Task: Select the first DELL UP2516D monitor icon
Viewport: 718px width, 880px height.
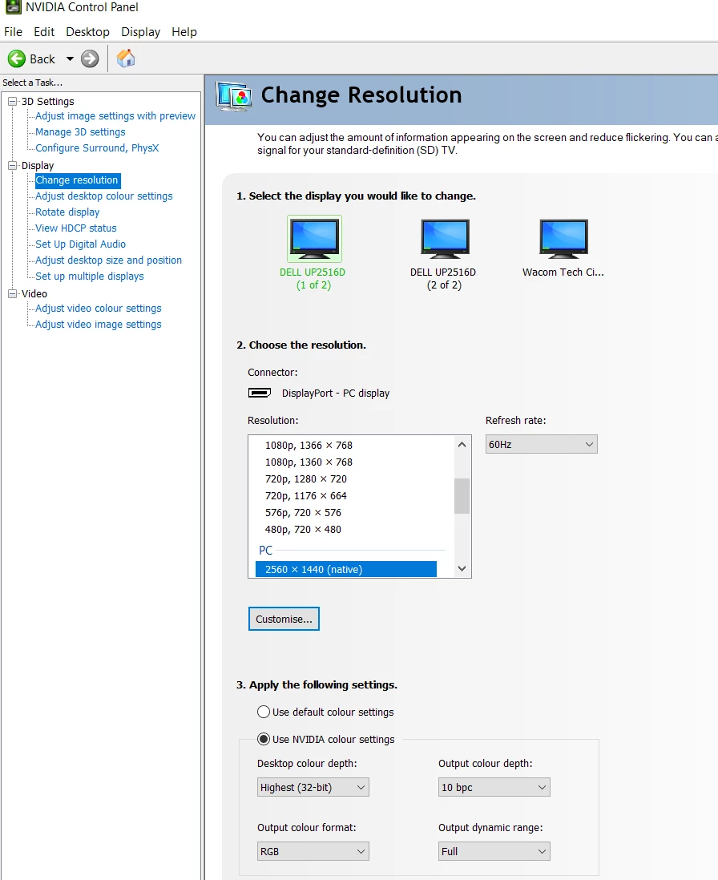Action: pos(314,239)
